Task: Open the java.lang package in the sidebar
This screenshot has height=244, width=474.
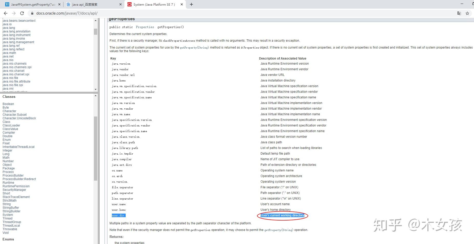Action: pos(8,28)
